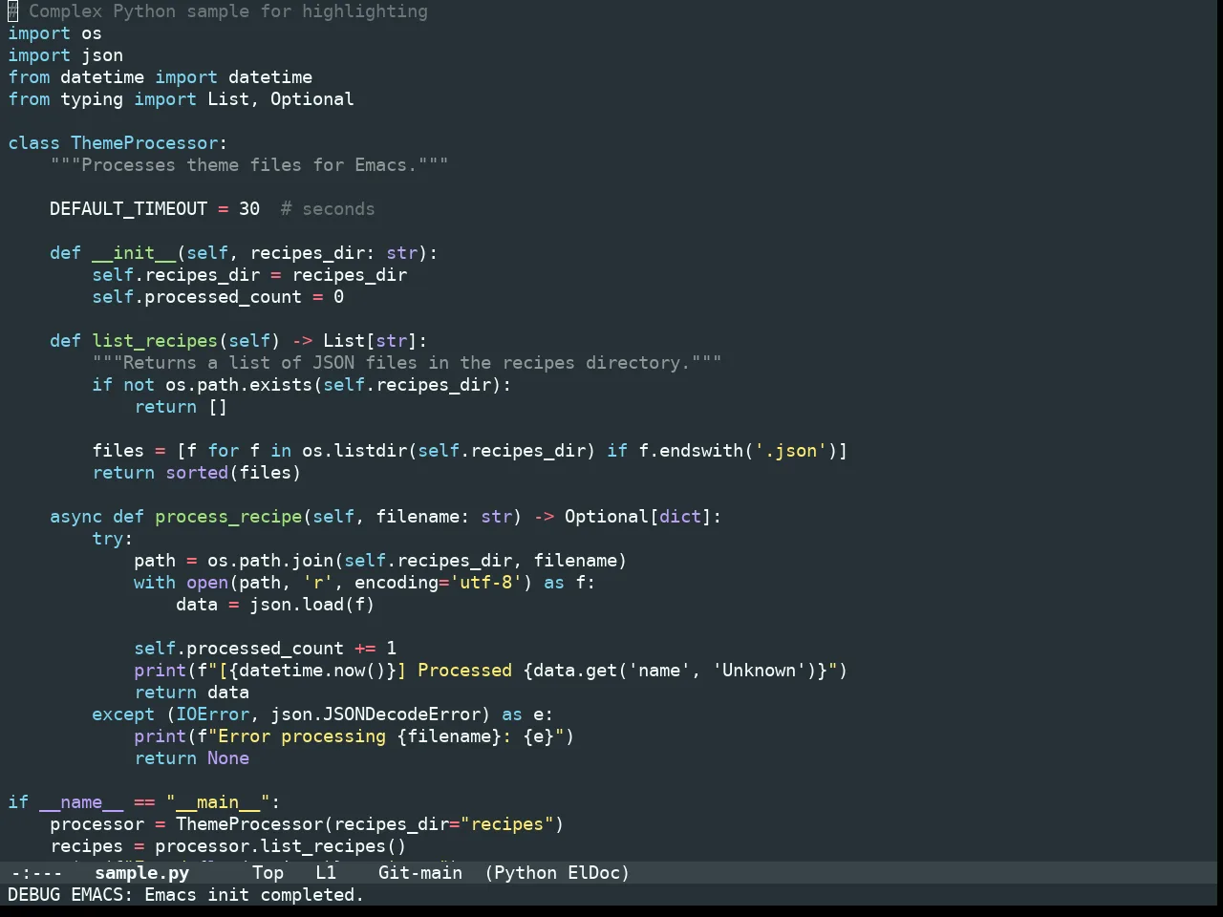Click json.JSONDecodeError exception name

375,714
